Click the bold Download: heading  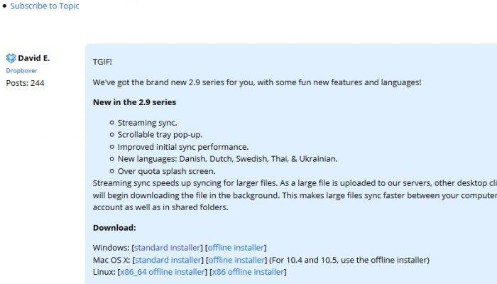114,228
